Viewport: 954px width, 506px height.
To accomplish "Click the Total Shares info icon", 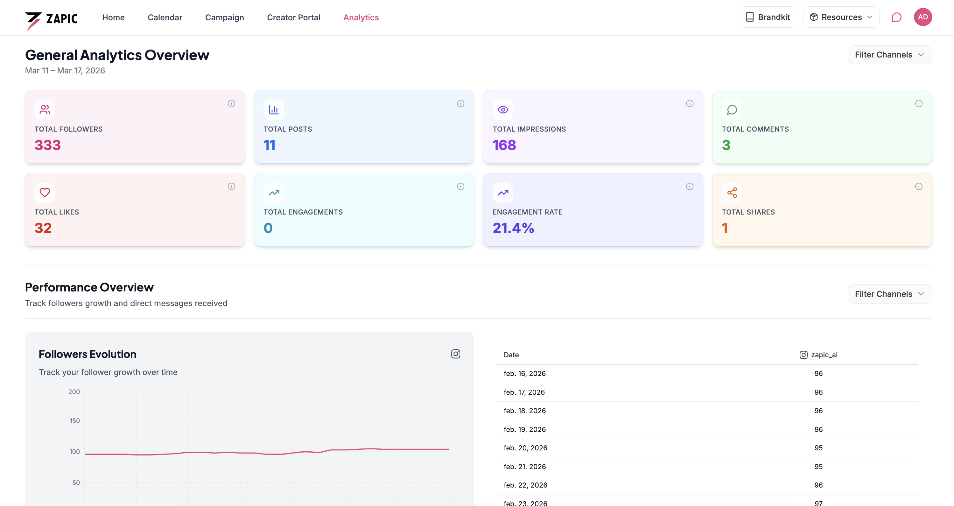I will [918, 187].
